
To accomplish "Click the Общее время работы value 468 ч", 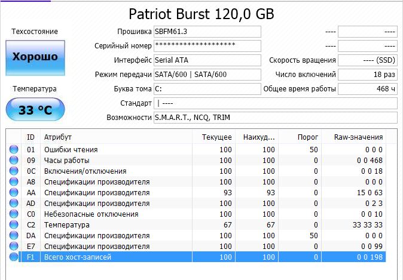I will (x=368, y=89).
